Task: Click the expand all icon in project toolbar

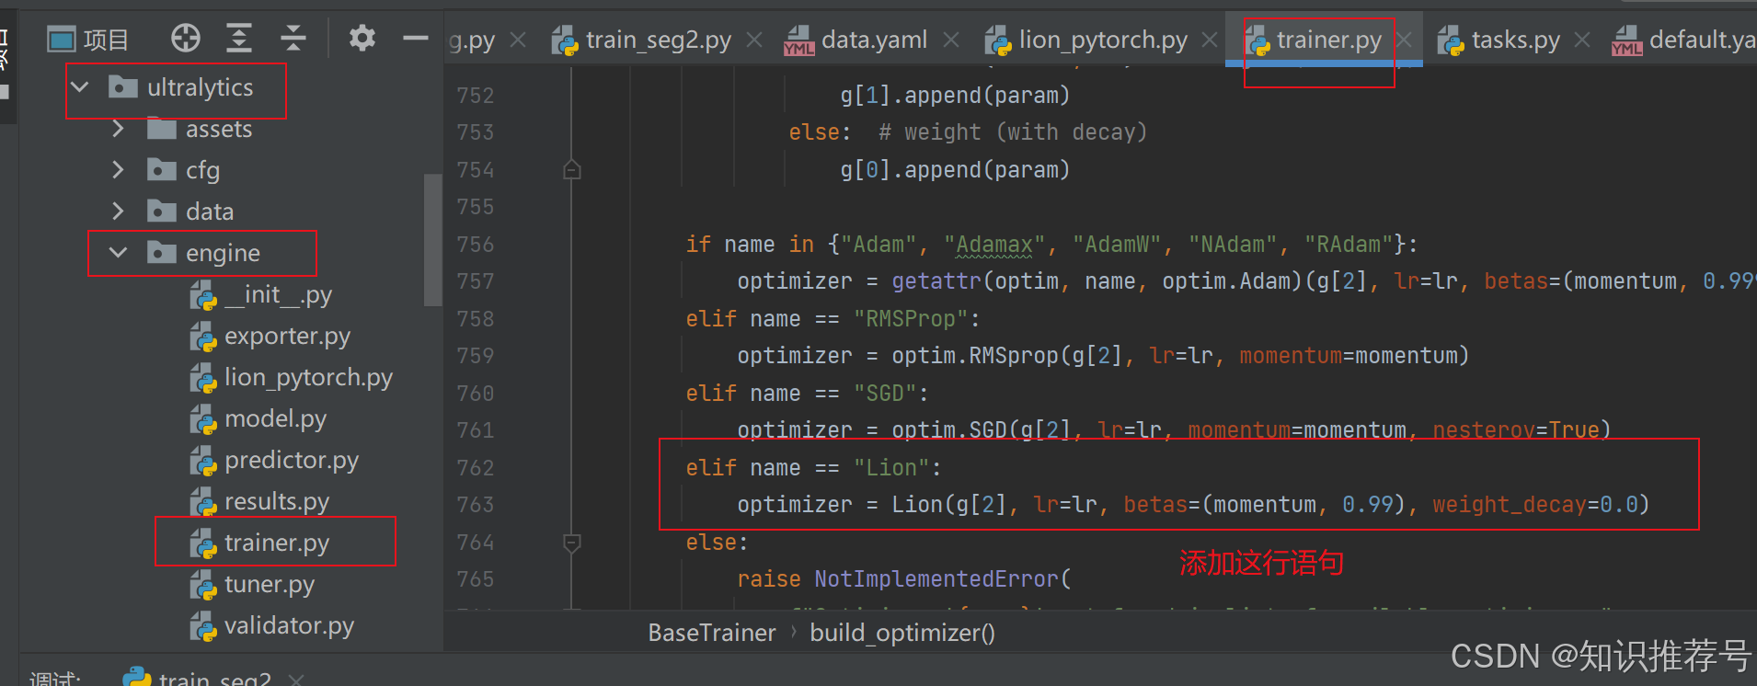Action: pos(239,39)
